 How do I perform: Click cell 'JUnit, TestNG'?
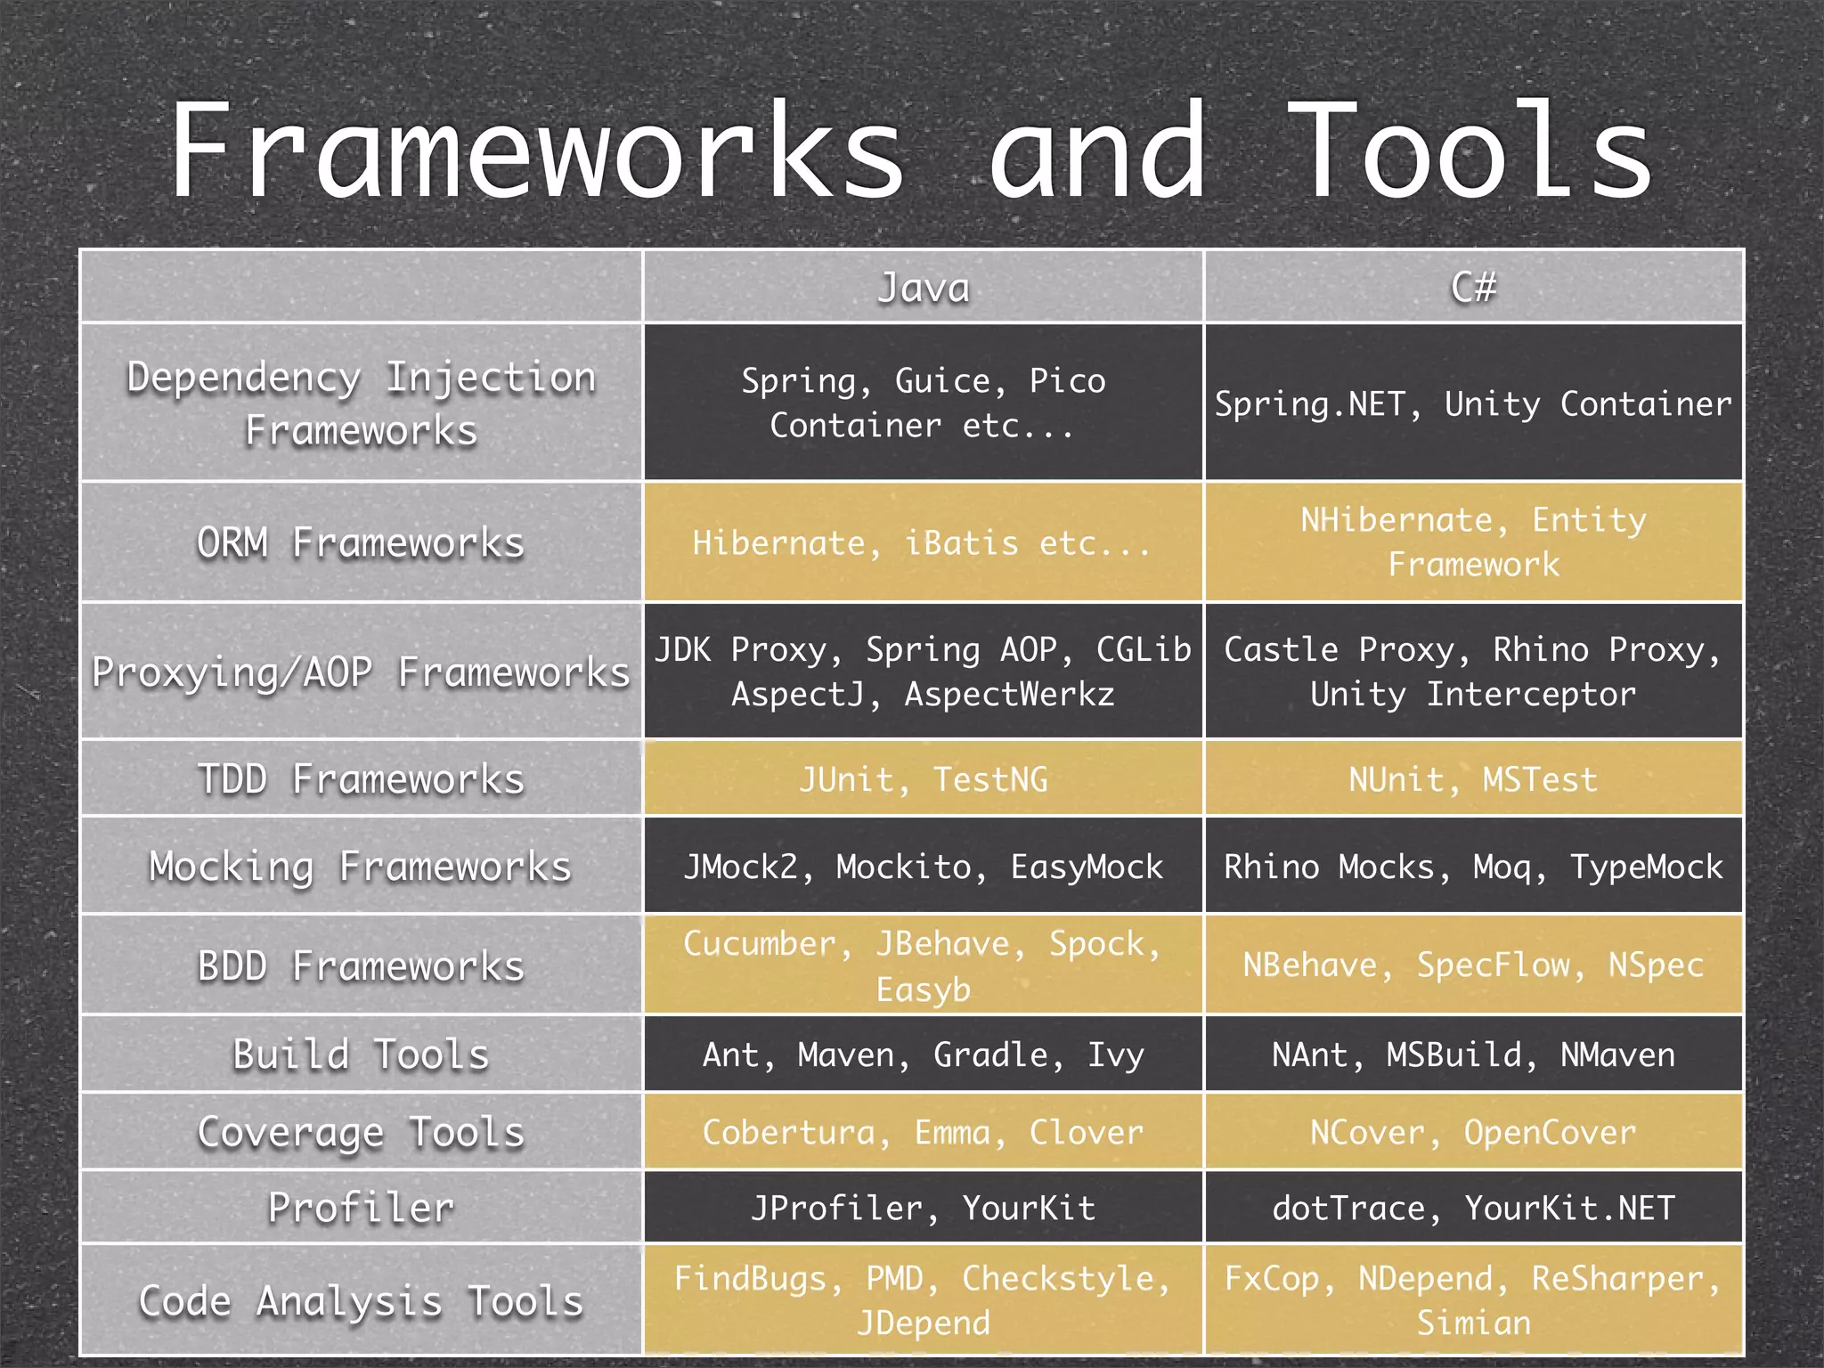[x=924, y=779]
